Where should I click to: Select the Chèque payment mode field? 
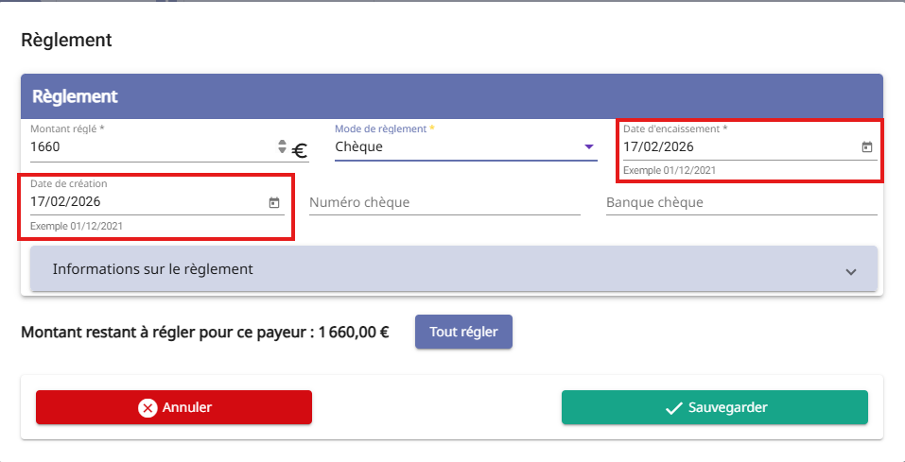pos(454,147)
